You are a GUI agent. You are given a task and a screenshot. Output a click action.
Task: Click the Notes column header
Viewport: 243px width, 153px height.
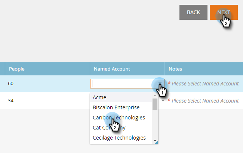[175, 69]
